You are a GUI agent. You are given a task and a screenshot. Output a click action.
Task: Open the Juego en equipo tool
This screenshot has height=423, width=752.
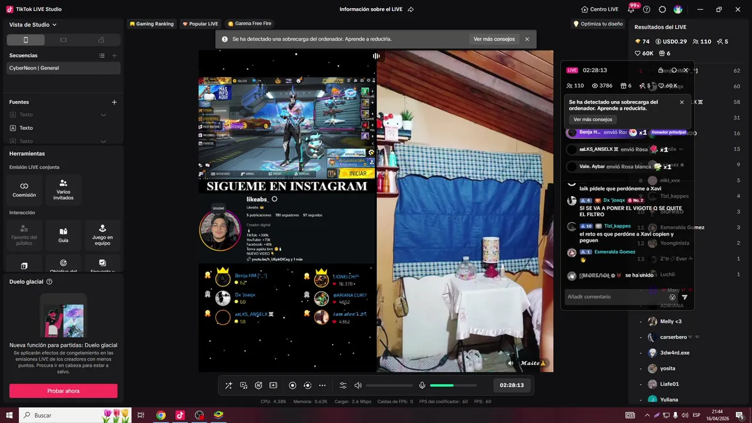coord(102,235)
